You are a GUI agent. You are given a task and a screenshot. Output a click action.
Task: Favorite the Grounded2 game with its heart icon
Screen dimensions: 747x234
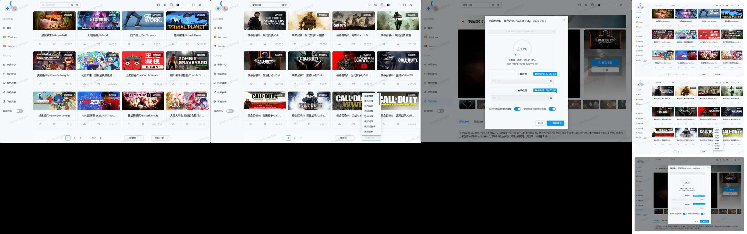coord(54,44)
